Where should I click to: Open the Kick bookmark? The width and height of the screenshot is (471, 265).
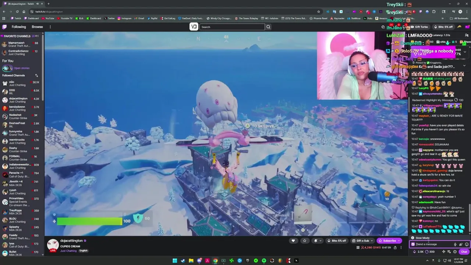79,18
